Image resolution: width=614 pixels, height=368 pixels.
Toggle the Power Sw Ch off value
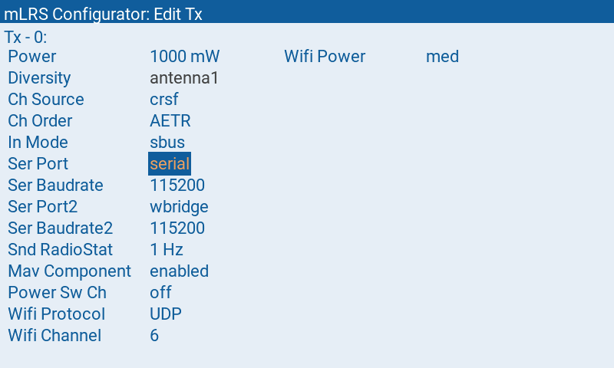160,293
